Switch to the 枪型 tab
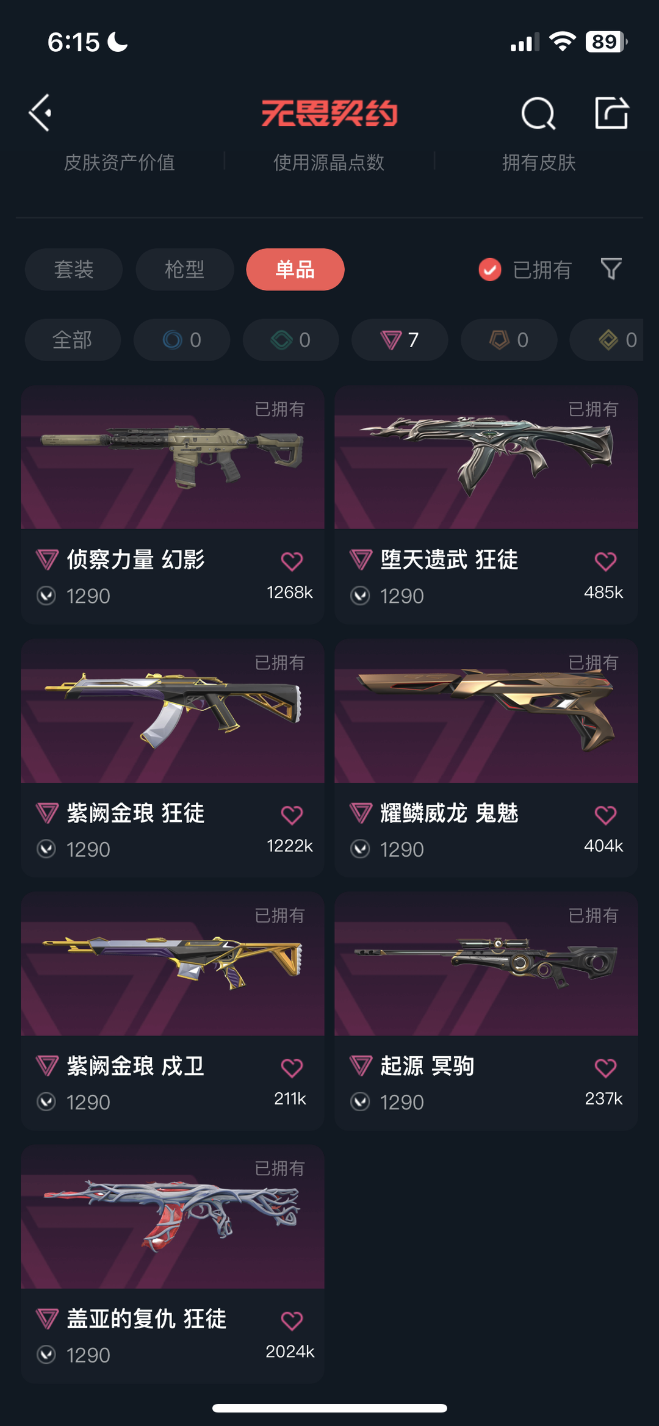 pos(184,269)
